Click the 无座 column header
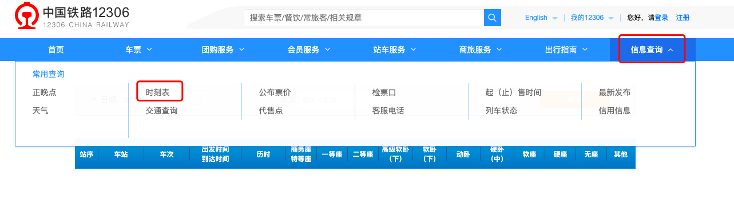The height and width of the screenshot is (208, 734). pyautogui.click(x=591, y=154)
